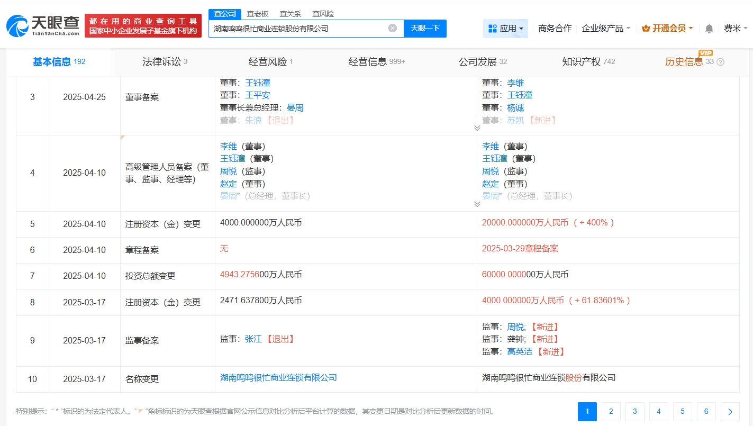
Task: Open 商务合作 link in header
Action: click(555, 29)
